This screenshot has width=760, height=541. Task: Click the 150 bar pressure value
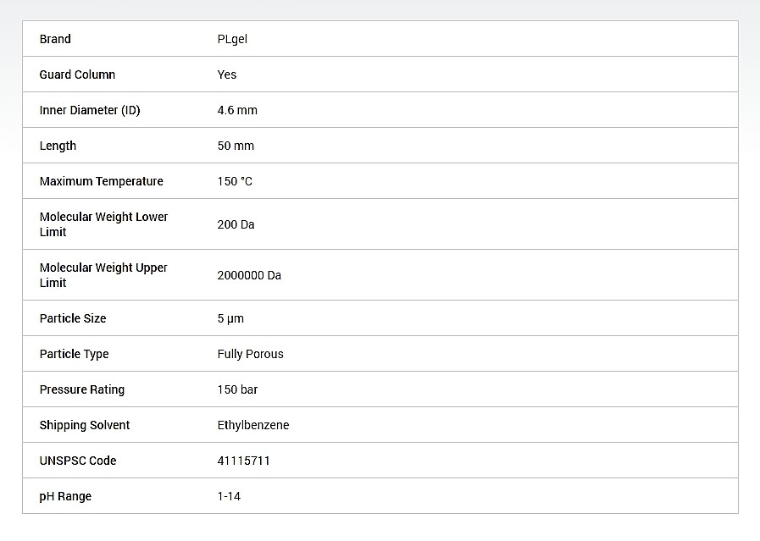click(237, 389)
